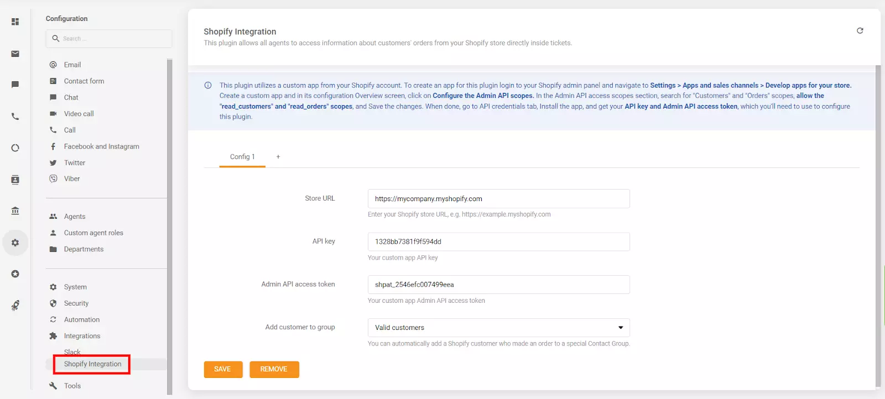The width and height of the screenshot is (885, 399).
Task: Open the chat bubble icon in left rail
Action: [15, 85]
